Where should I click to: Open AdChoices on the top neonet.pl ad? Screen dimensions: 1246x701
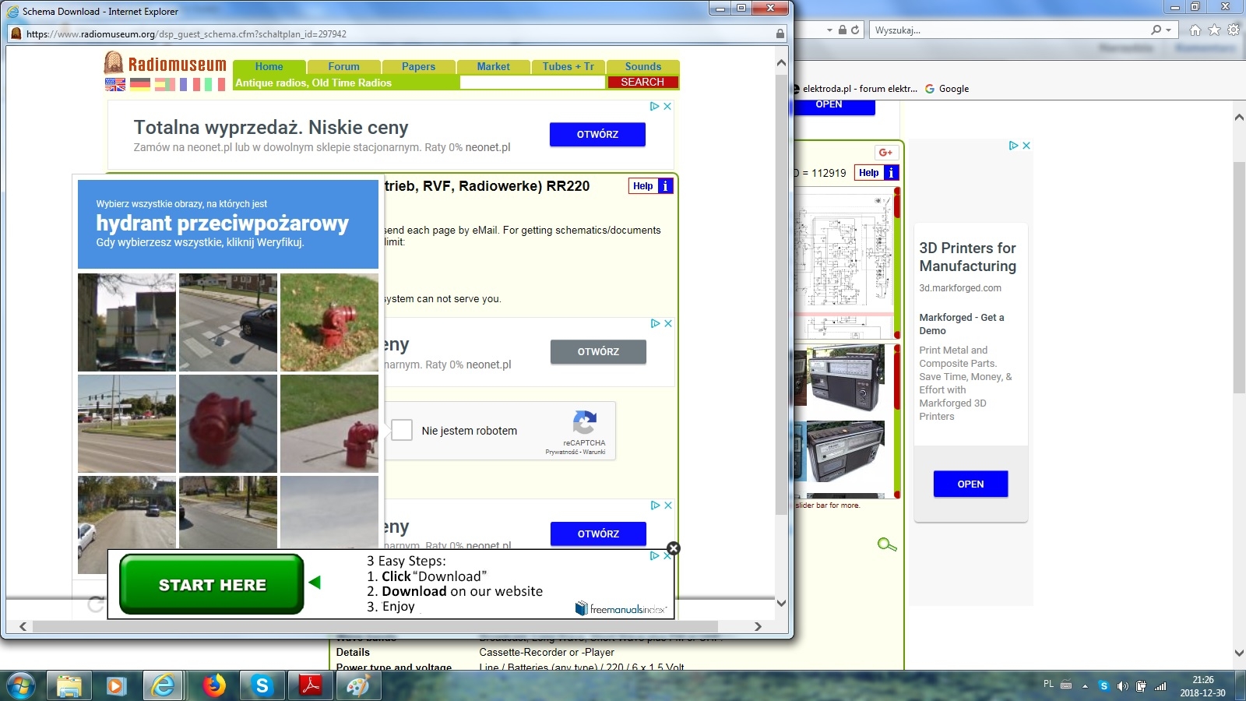655,106
